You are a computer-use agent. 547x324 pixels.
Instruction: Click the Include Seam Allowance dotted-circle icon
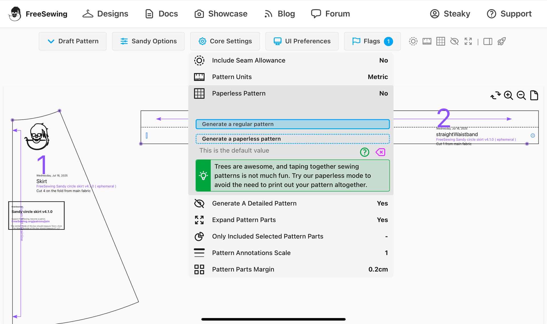point(199,60)
